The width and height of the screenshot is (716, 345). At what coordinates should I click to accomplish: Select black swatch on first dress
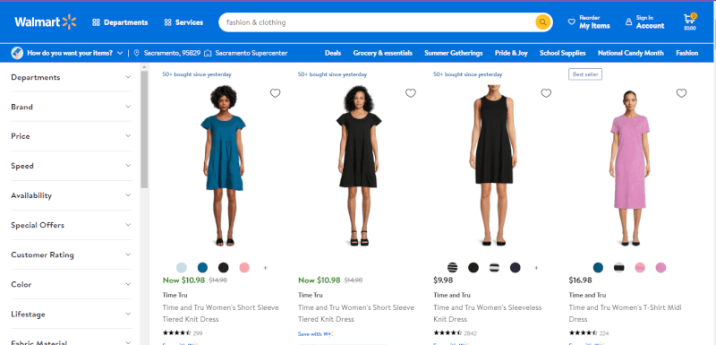[223, 268]
